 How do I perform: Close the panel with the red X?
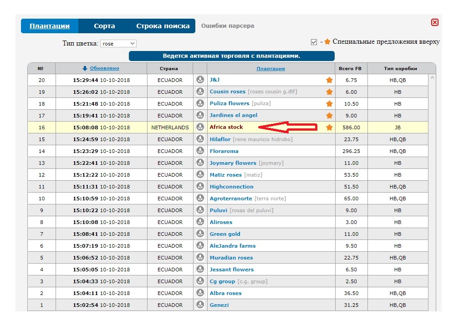(434, 22)
